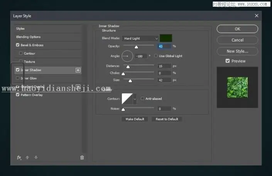Toggle the Bevel & Emboss checkbox
The width and height of the screenshot is (272, 176).
tap(17, 45)
